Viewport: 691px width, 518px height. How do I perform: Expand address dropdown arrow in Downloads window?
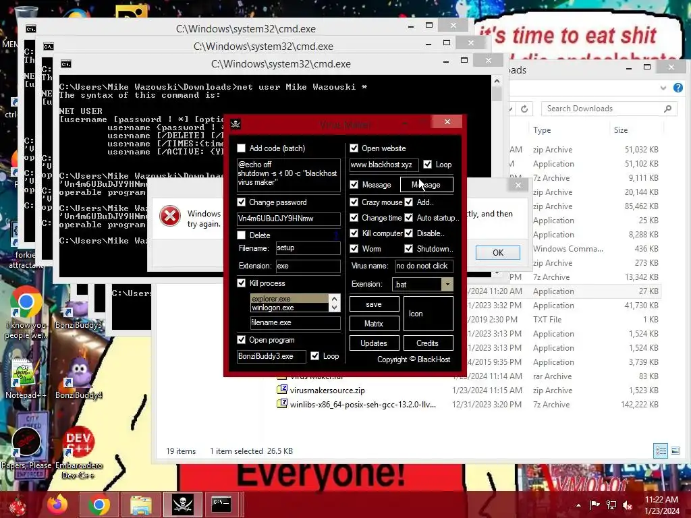[x=663, y=88]
